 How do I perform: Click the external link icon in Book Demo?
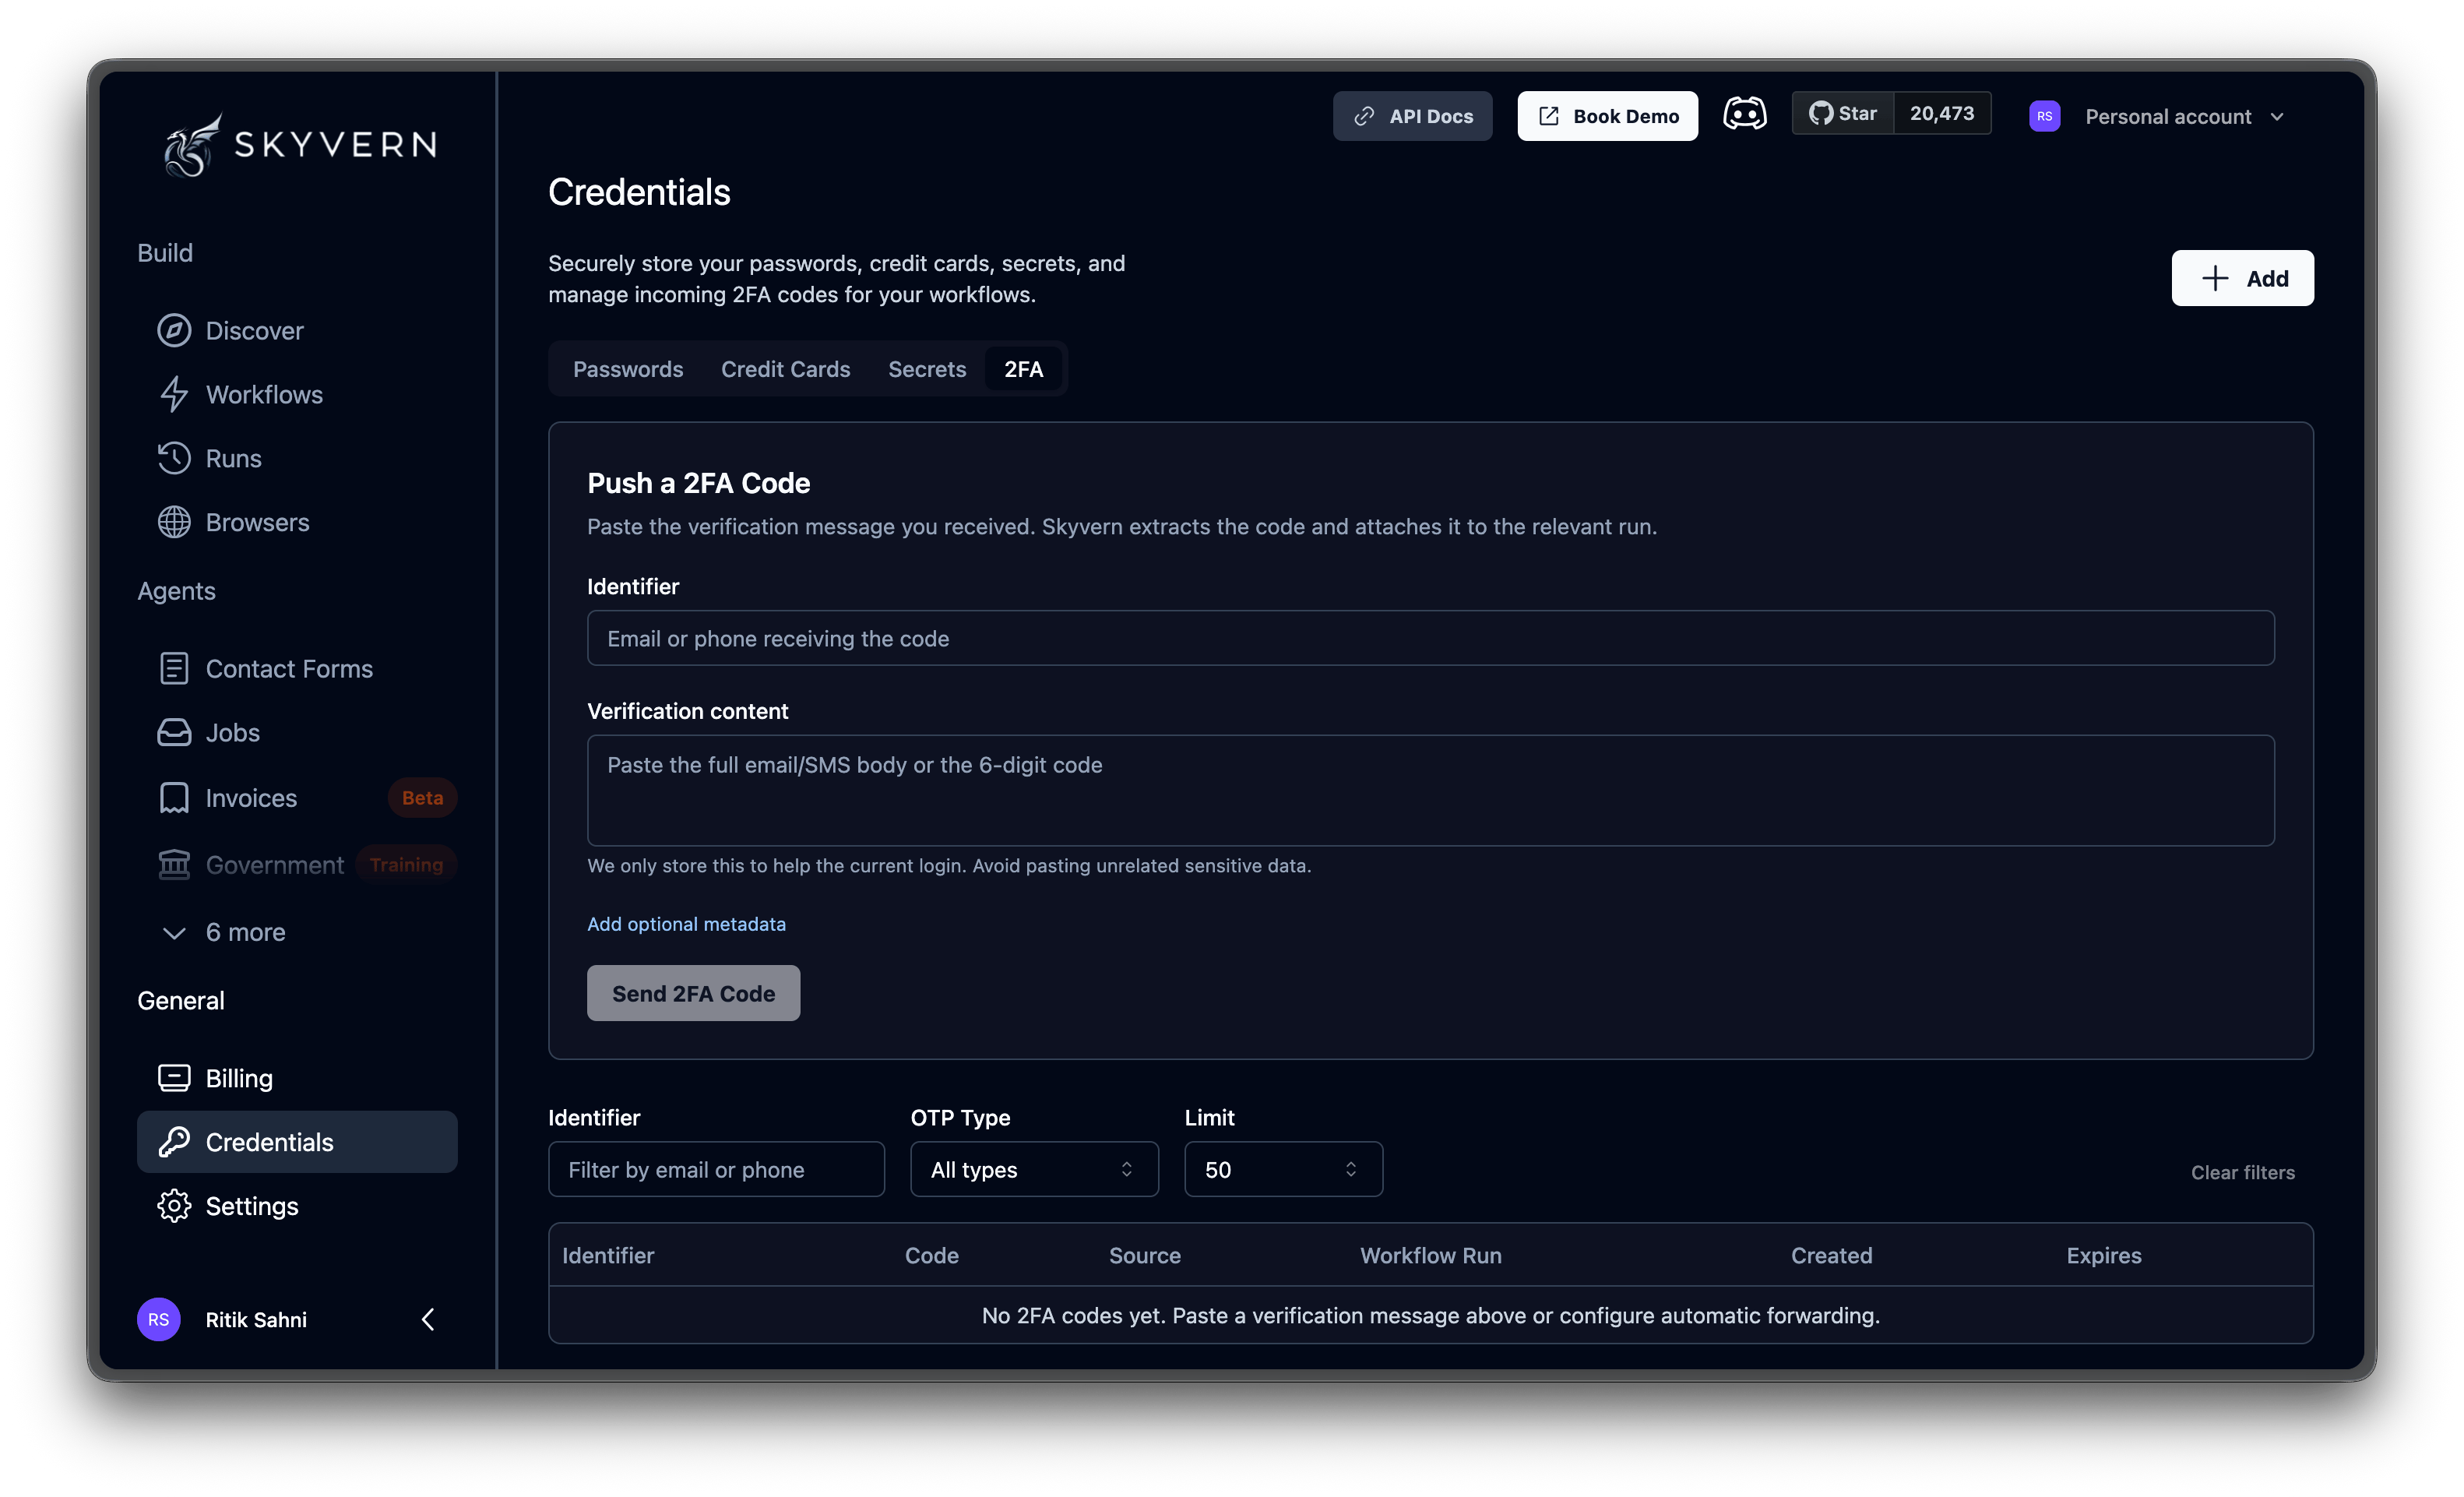pyautogui.click(x=1548, y=116)
